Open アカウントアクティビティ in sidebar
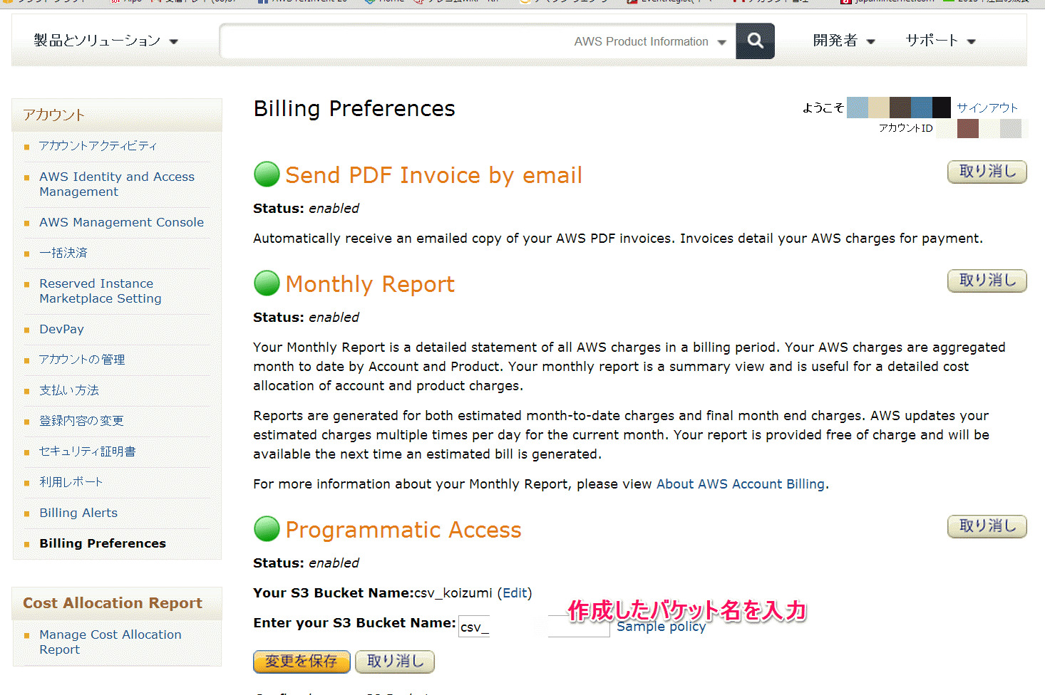Image resolution: width=1045 pixels, height=695 pixels. point(98,145)
